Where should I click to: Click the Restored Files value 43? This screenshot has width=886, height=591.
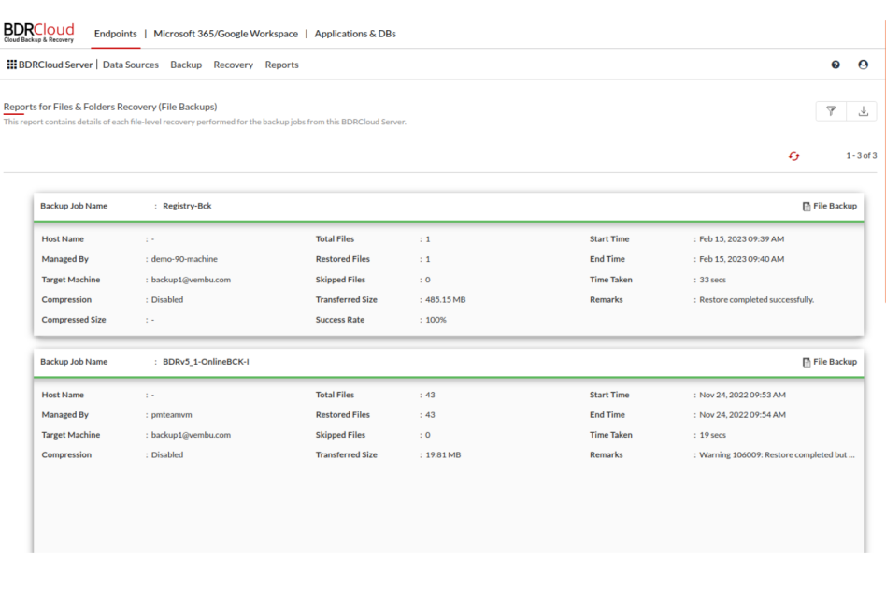point(430,414)
